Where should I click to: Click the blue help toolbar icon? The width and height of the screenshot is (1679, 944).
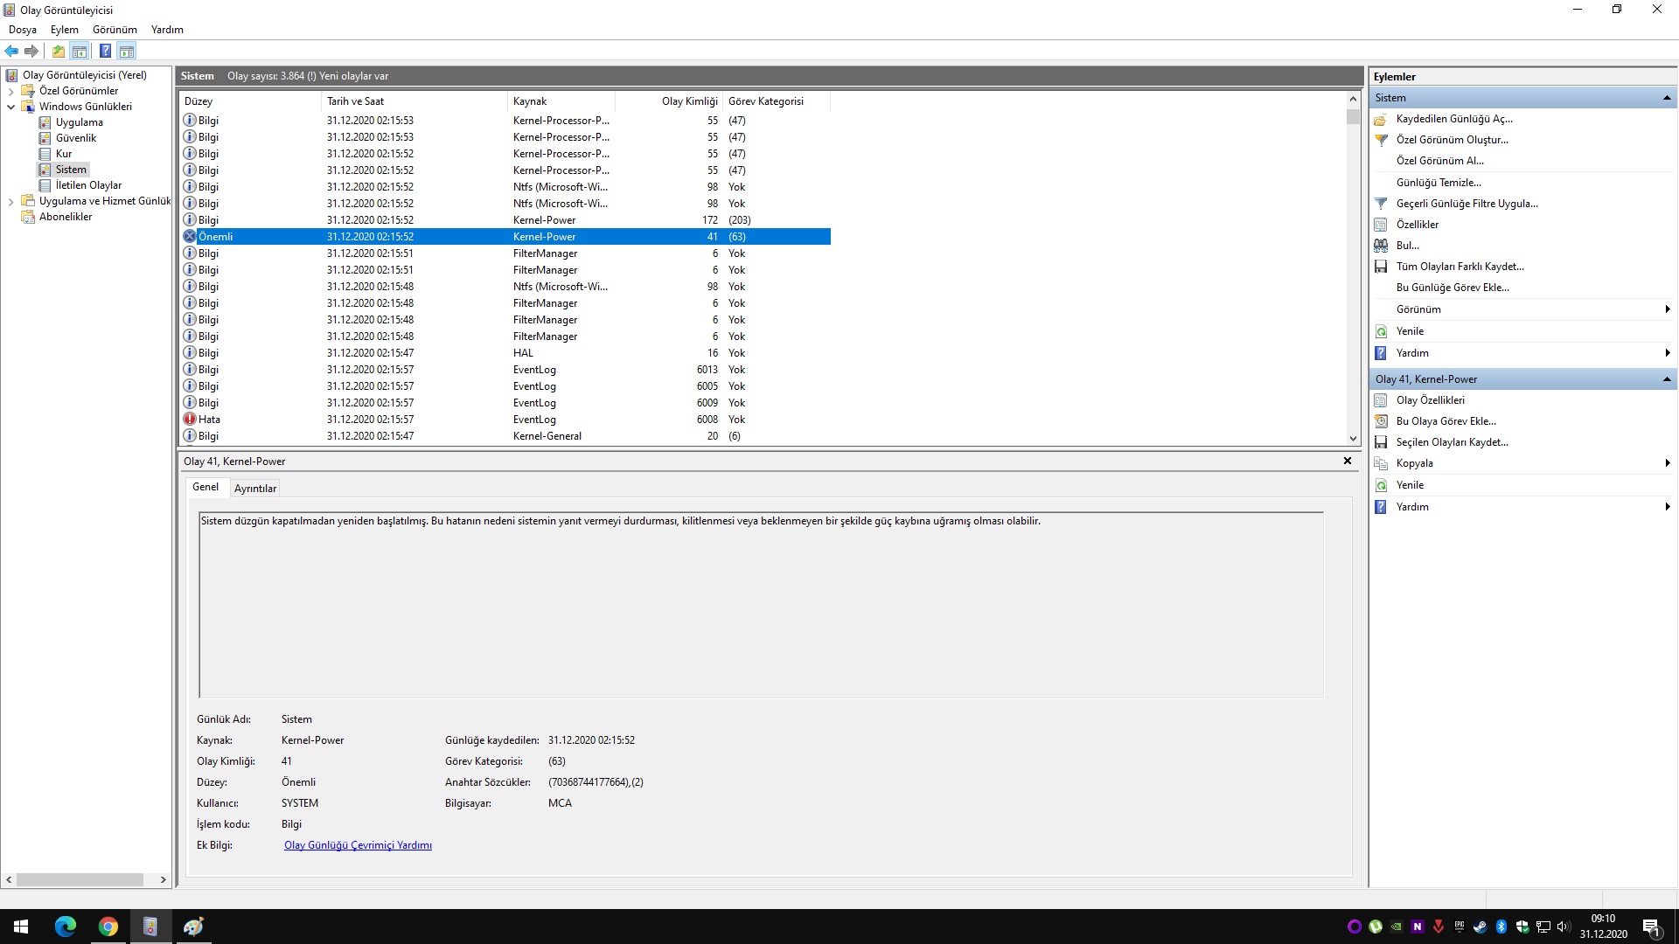[x=105, y=51]
